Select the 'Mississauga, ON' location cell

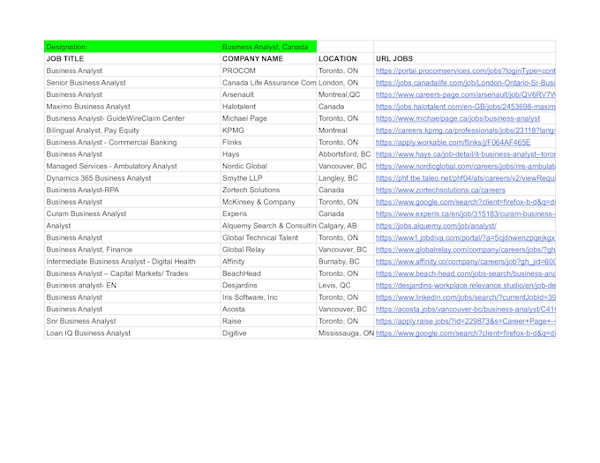[345, 333]
